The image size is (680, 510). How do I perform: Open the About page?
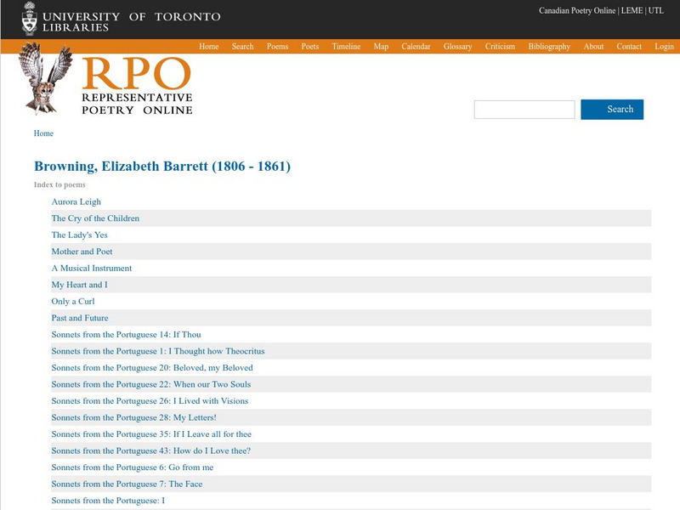[x=593, y=47]
